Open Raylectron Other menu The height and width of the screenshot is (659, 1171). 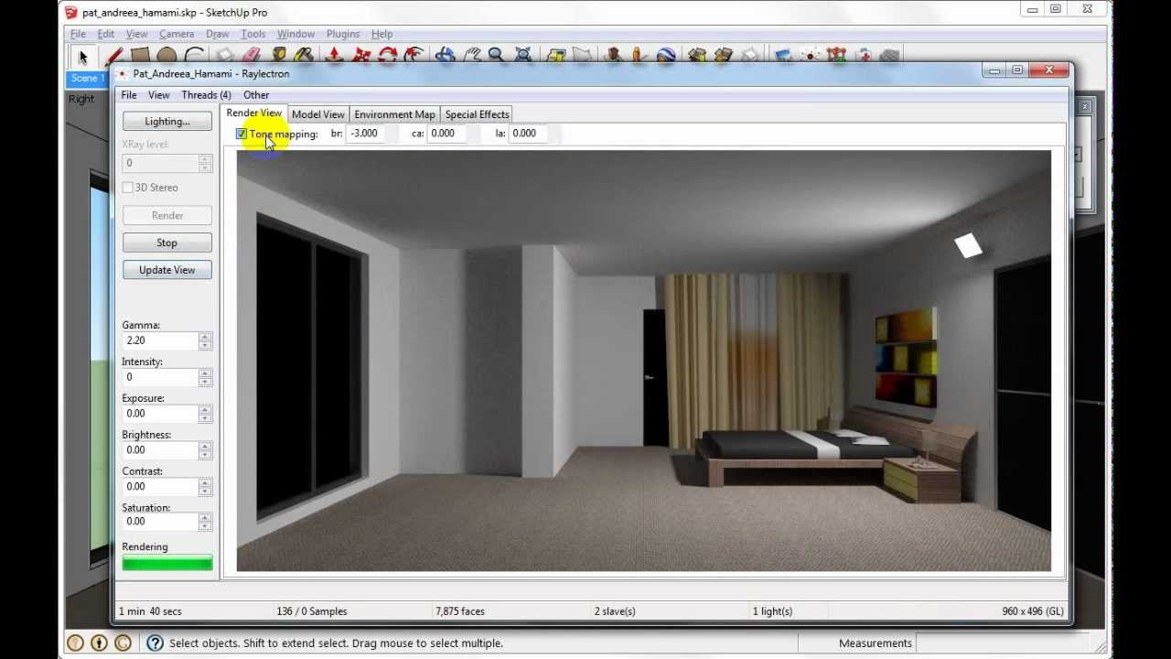coord(256,95)
